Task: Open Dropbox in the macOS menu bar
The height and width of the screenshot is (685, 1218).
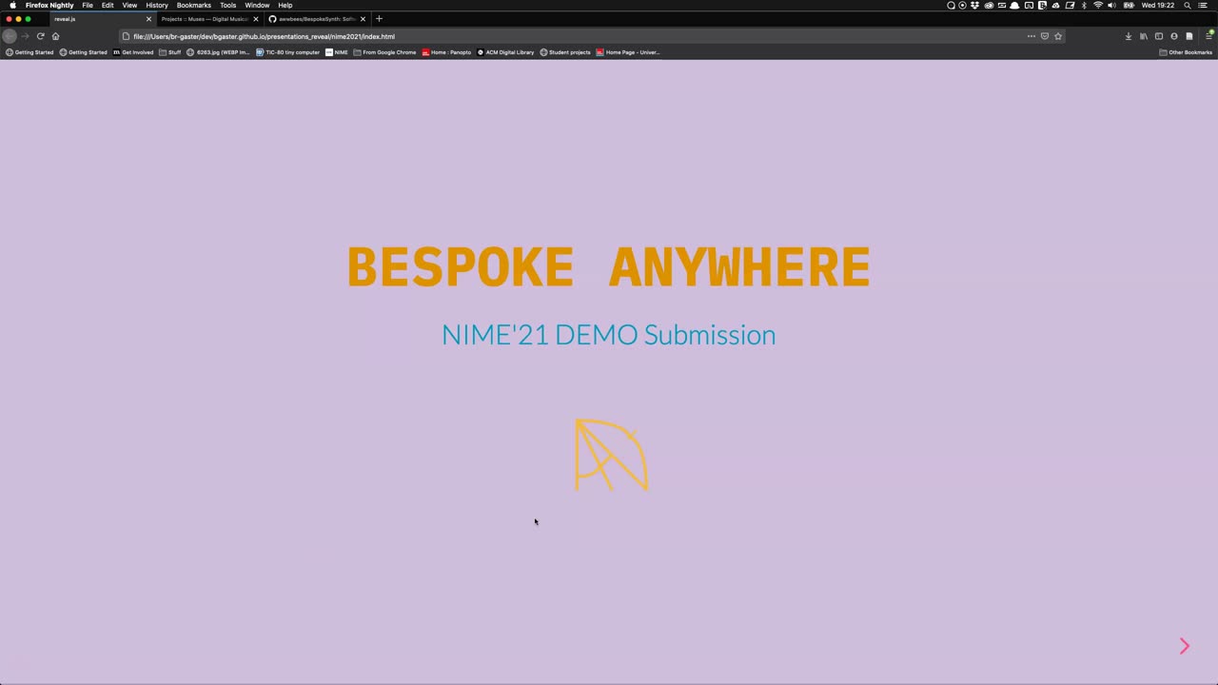Action: (x=974, y=6)
